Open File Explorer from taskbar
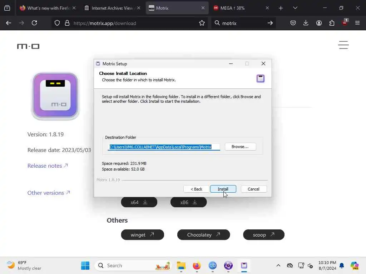The height and width of the screenshot is (274, 366). coord(181,265)
